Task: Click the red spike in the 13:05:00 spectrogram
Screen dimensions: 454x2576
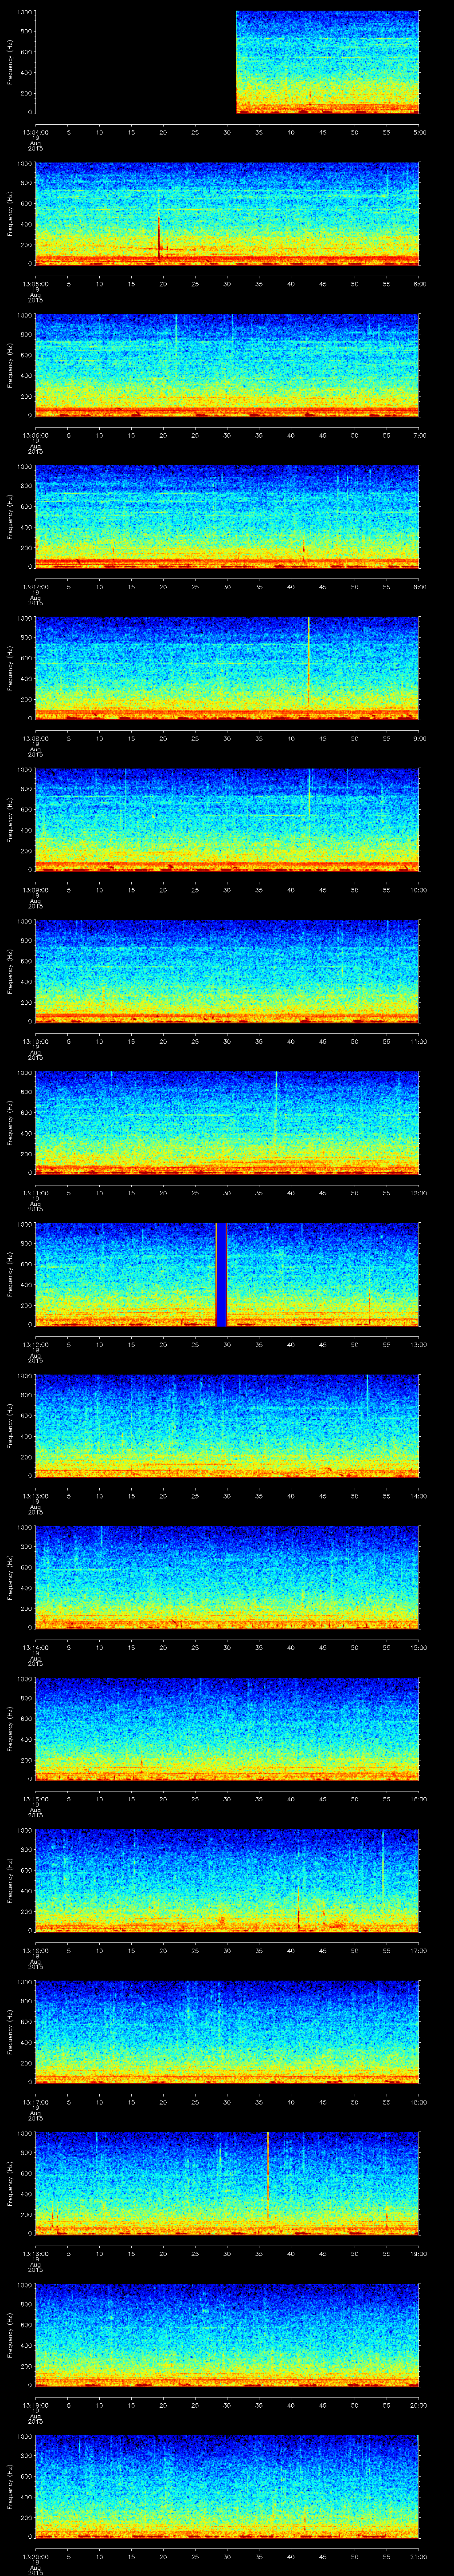Action: pyautogui.click(x=159, y=240)
